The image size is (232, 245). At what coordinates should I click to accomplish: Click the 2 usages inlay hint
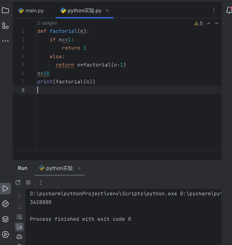(47, 23)
